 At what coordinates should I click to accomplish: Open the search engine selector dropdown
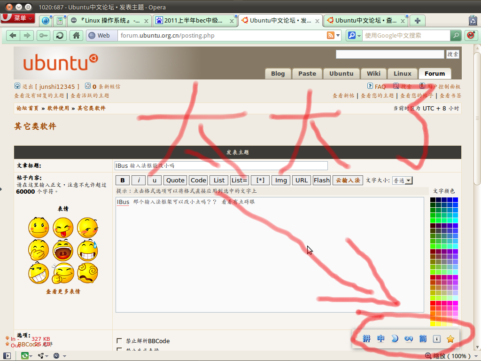pos(354,36)
